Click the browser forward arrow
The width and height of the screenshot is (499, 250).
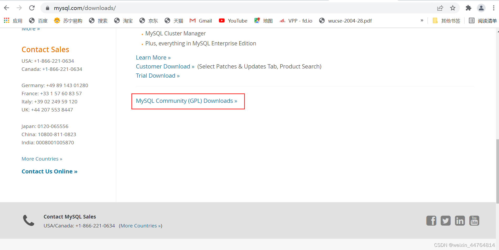(19, 8)
